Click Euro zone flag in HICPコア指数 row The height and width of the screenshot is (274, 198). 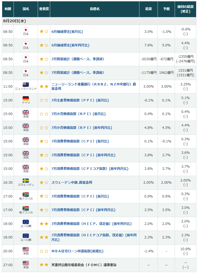26,236
